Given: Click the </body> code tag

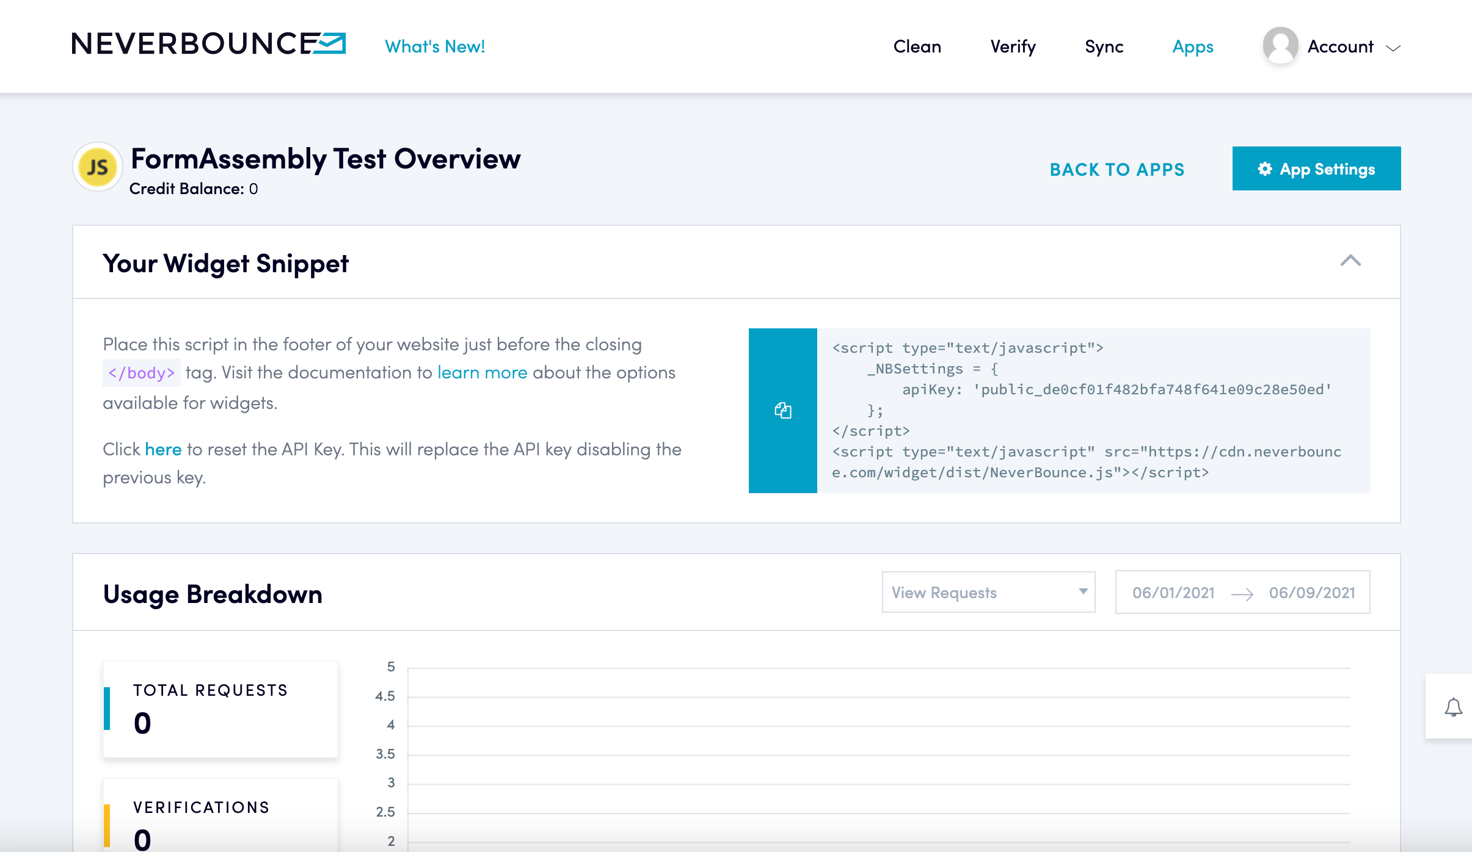Looking at the screenshot, I should (x=142, y=372).
